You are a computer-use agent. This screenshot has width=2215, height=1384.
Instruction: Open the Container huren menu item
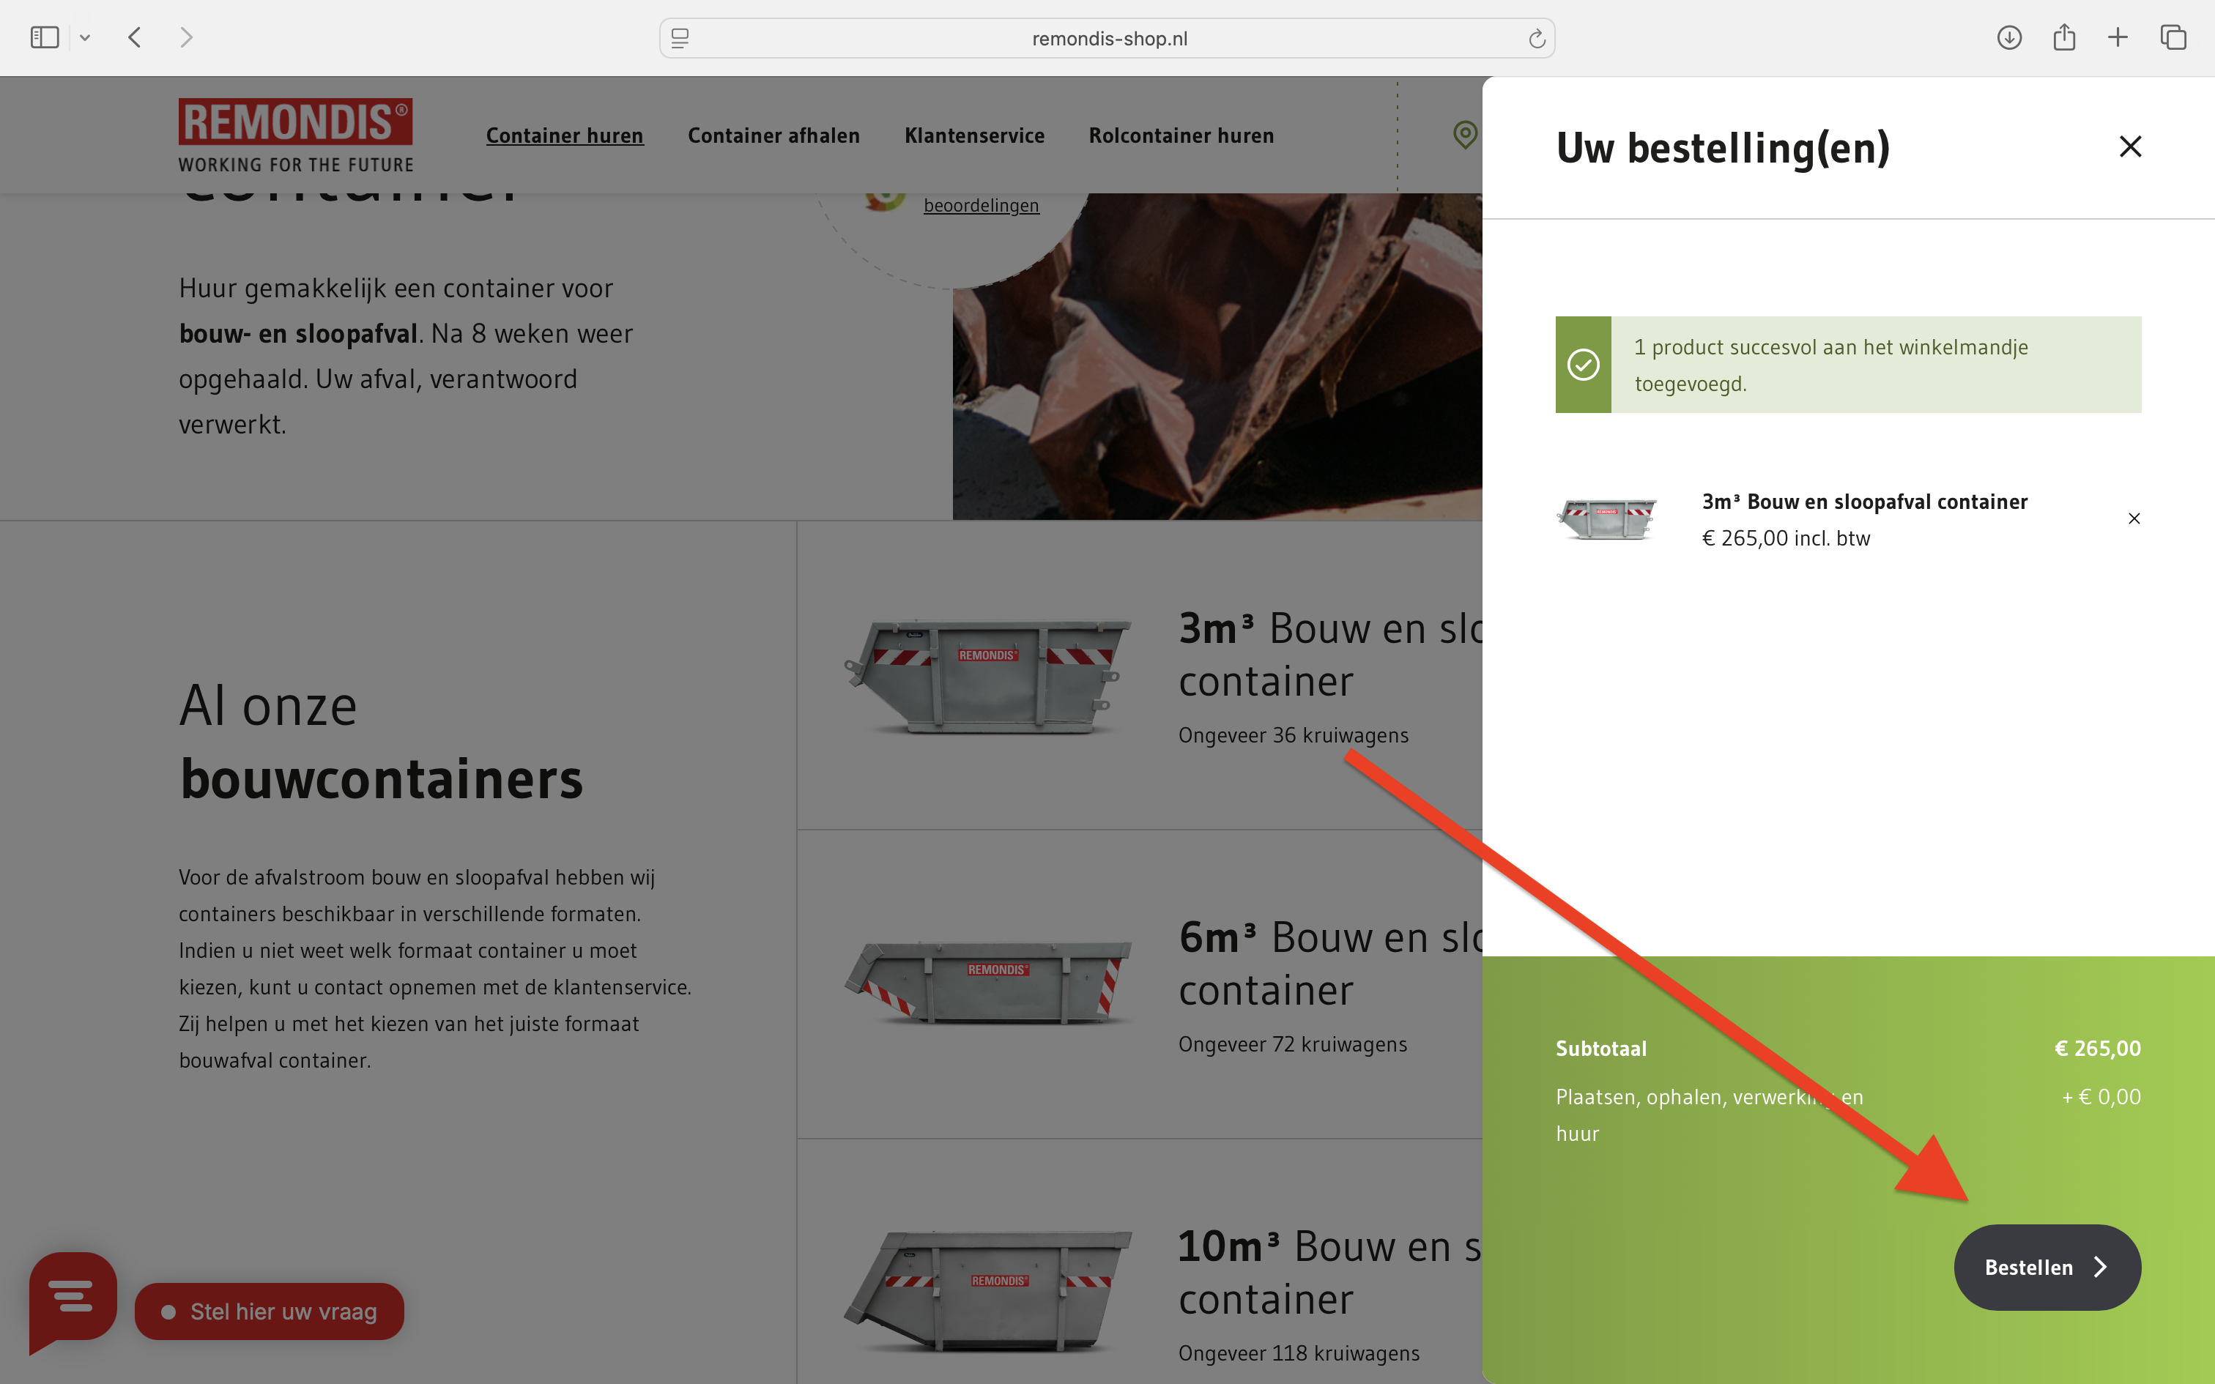click(564, 135)
